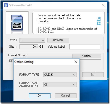The width and height of the screenshot is (110, 104).
Task: Open the FORMAT TYPE dropdown showing QUICK
Action: click(60, 75)
